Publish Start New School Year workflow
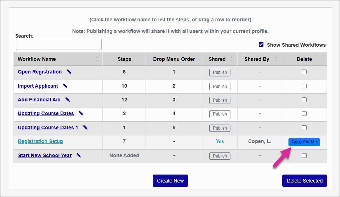340x197 pixels. click(x=220, y=156)
